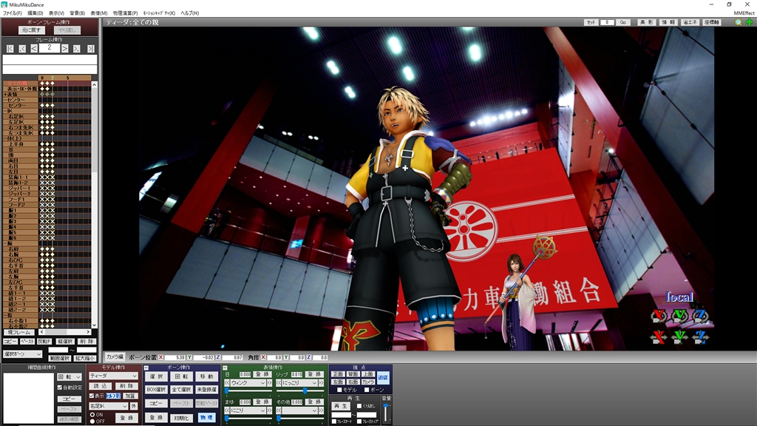Next eye morph arrow beside ウィンク
The height and width of the screenshot is (426, 757).
269,382
